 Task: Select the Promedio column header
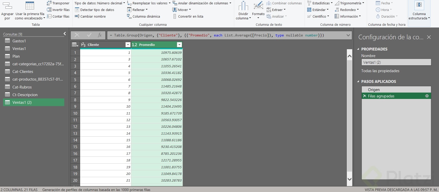point(157,45)
